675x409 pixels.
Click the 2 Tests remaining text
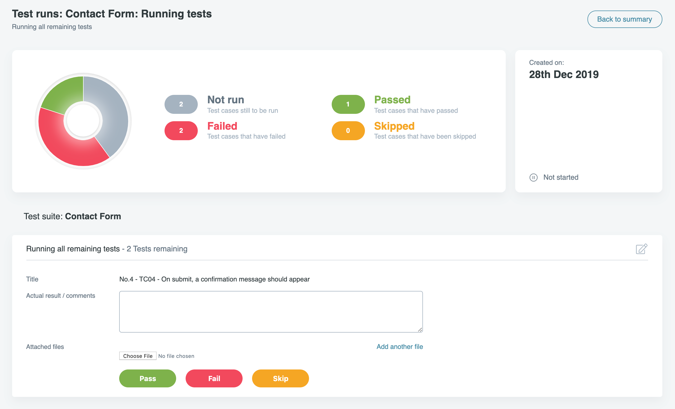[157, 249]
